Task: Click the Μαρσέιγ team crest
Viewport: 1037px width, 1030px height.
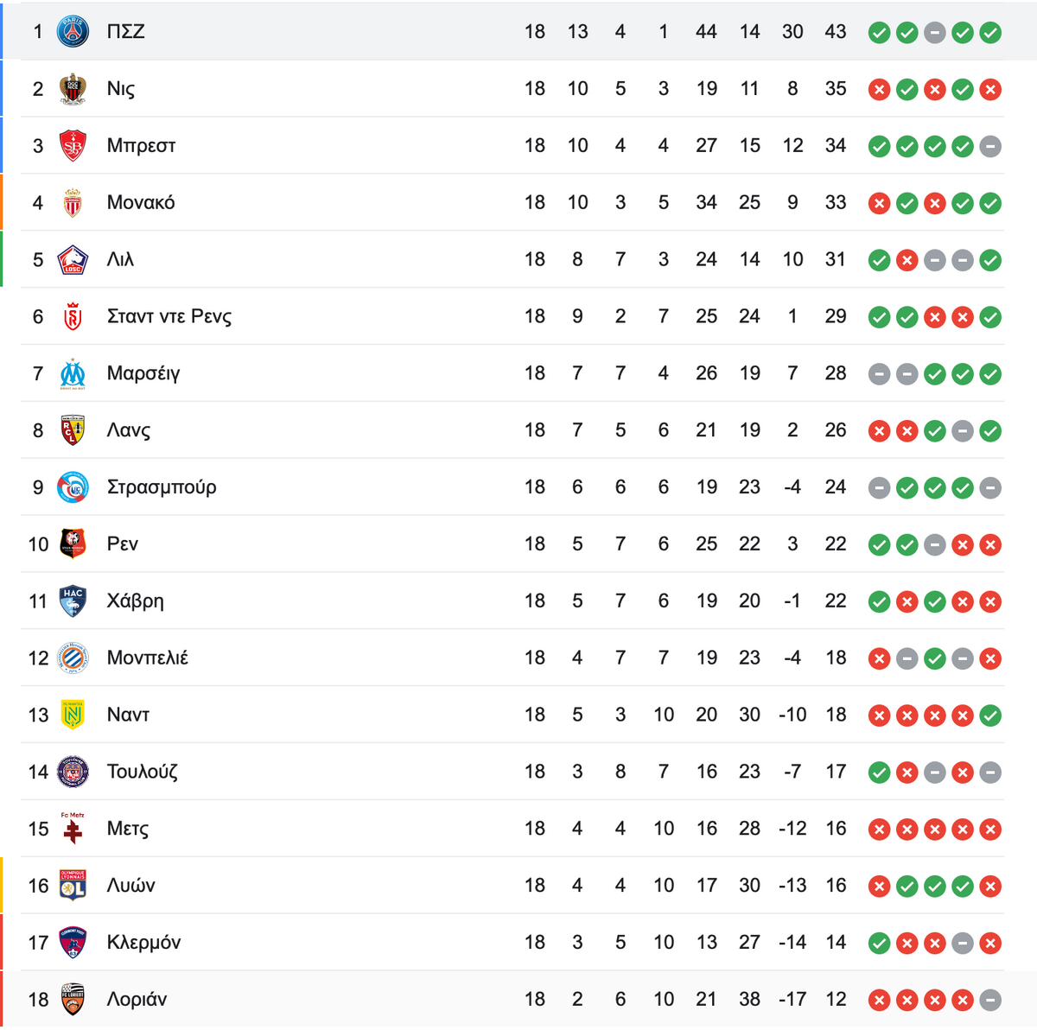Action: click(73, 374)
